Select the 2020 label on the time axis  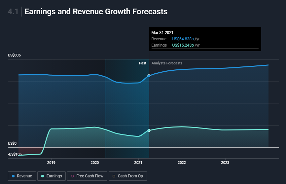[x=95, y=163]
